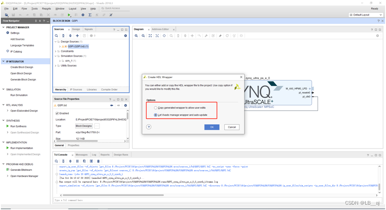Add IP plus icon in Diagram toolbar
Image resolution: width=386 pixels, height=210 pixels.
tap(192, 36)
